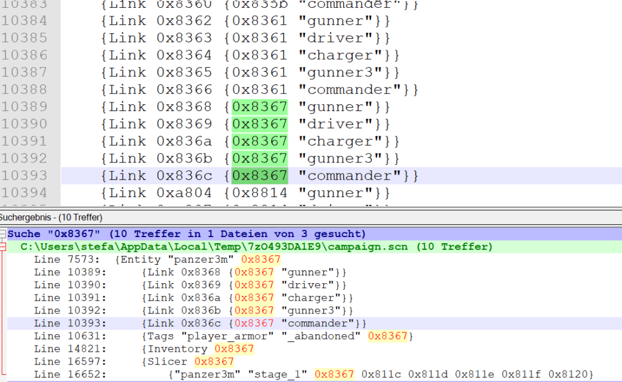This screenshot has height=382, width=622.
Task: Place cursor on editor text Link 0x8362
Action: click(x=160, y=21)
